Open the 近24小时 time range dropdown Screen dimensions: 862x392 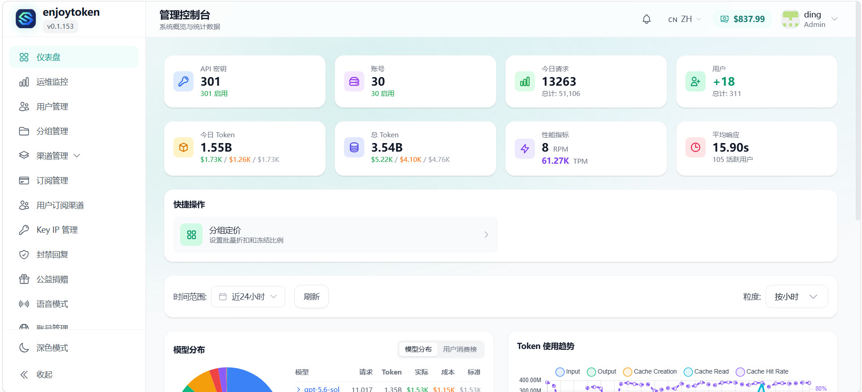pyautogui.click(x=248, y=297)
